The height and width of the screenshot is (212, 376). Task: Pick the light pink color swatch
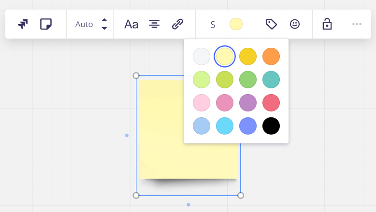(x=202, y=103)
